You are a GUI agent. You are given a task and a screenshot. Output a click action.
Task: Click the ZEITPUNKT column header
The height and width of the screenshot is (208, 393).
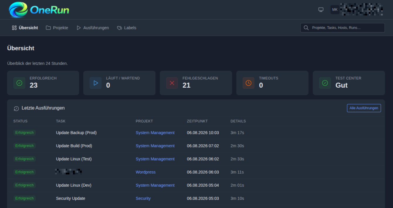197,121
